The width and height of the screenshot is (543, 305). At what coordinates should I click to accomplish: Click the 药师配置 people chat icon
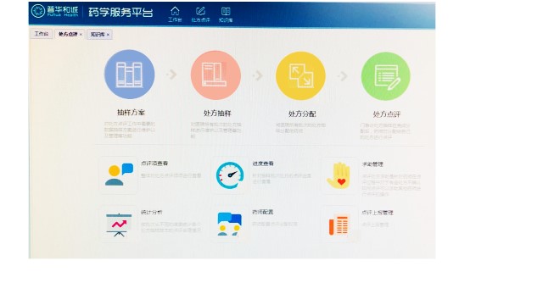click(x=229, y=225)
